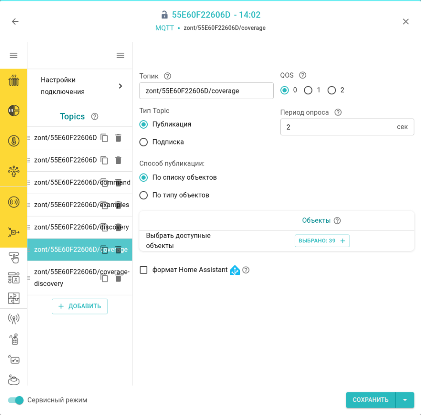The width and height of the screenshot is (421, 415).
Task: Open the zont/55E60F22606D/command topic
Action: pyautogui.click(x=80, y=183)
